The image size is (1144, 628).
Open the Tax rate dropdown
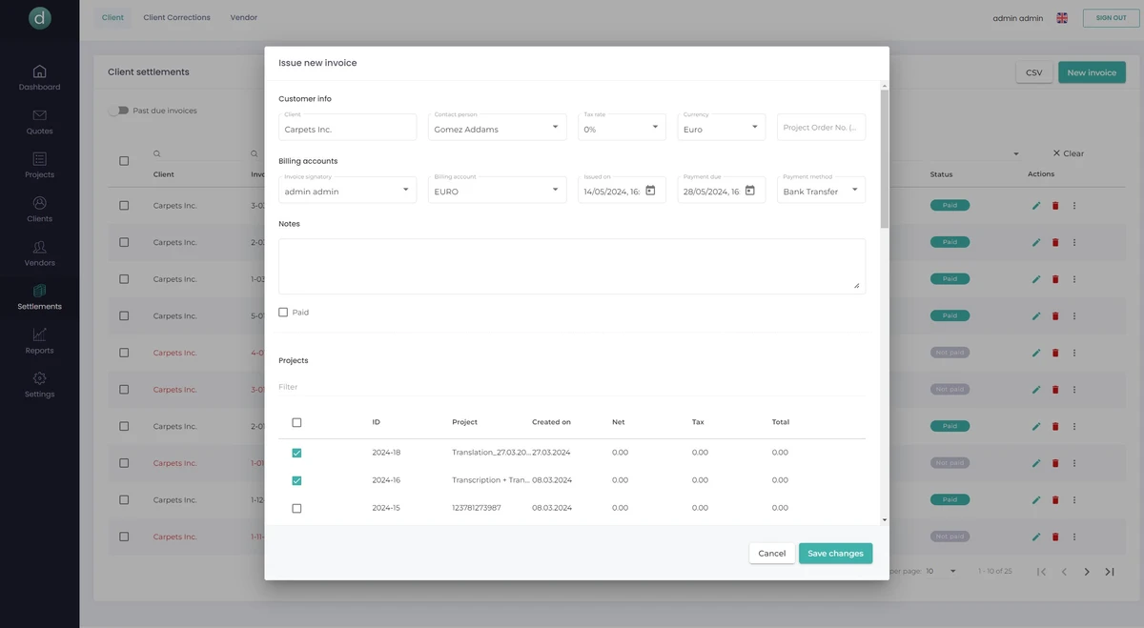tap(655, 128)
